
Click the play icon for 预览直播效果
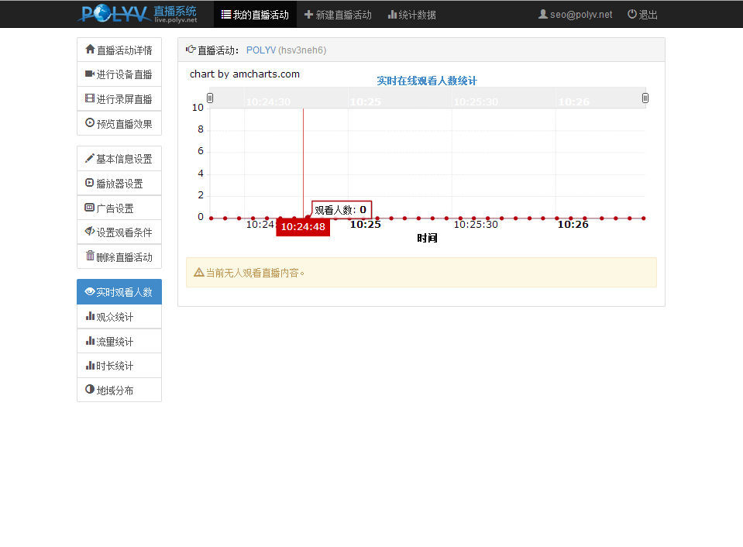pyautogui.click(x=90, y=123)
